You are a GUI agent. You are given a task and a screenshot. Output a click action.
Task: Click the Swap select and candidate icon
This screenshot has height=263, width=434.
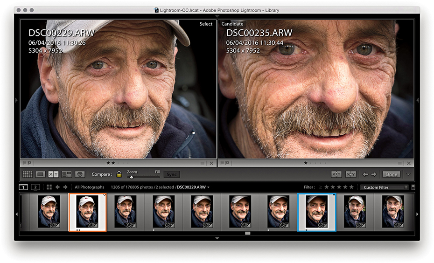[x=336, y=174]
